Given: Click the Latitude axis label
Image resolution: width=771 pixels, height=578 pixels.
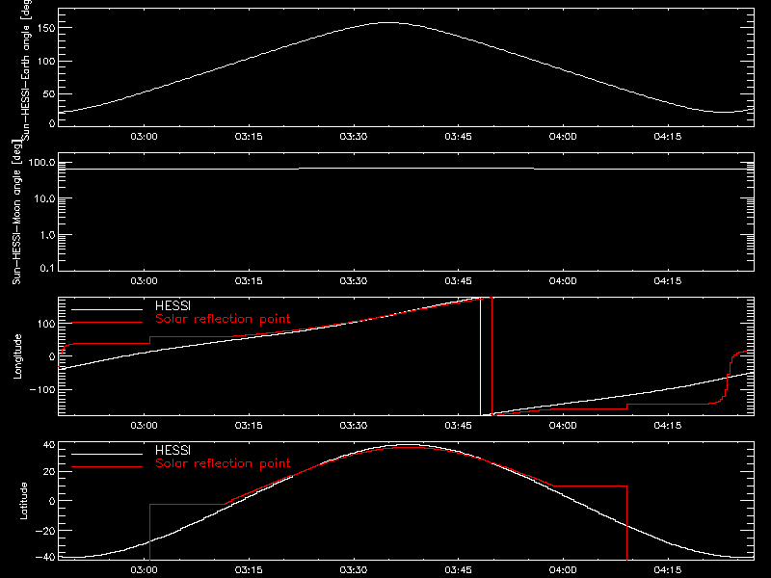Looking at the screenshot, I should pos(23,501).
